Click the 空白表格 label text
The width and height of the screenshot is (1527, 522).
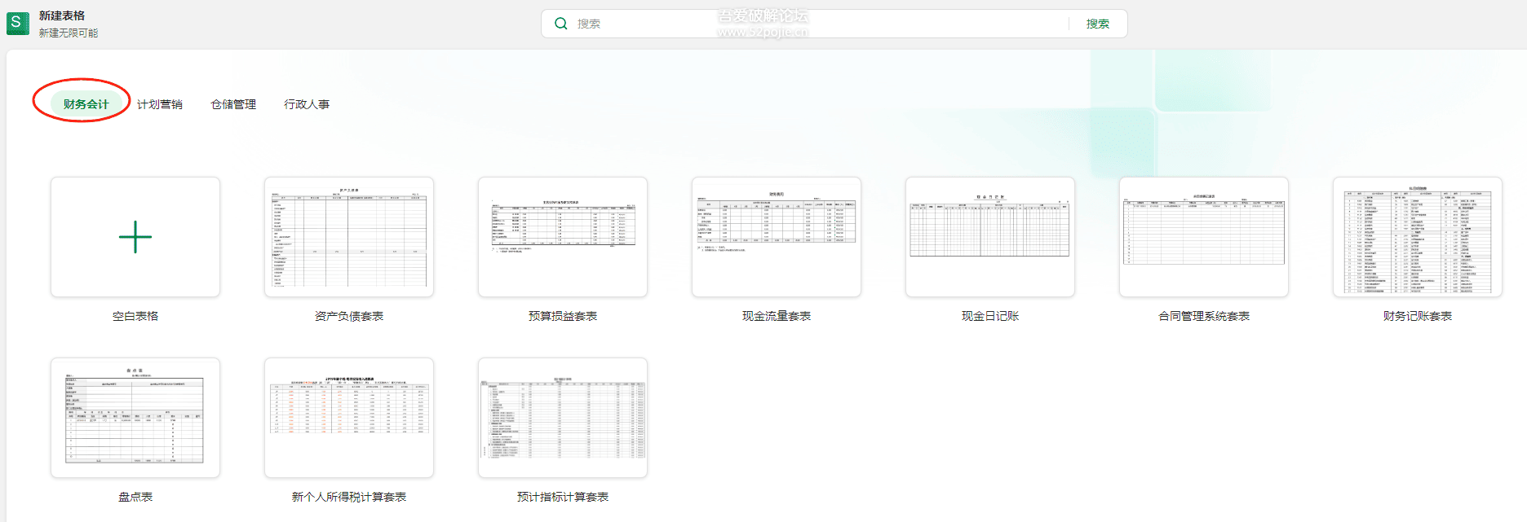point(135,316)
